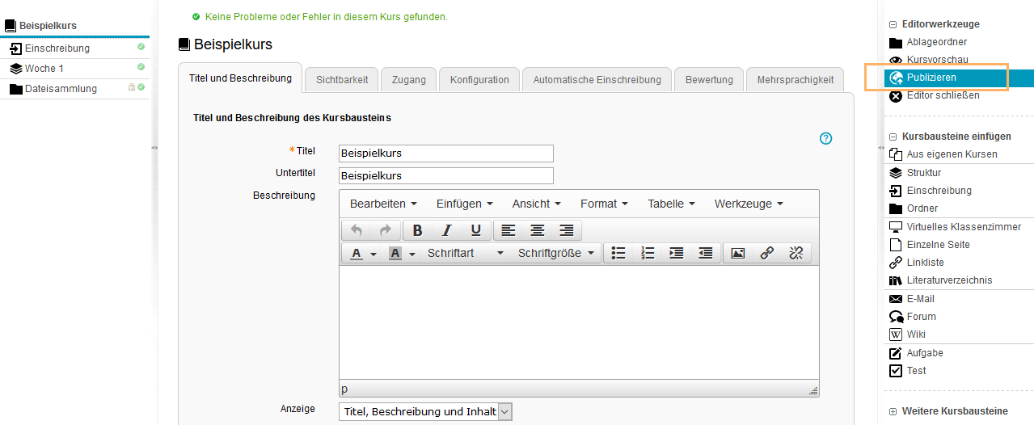
Task: Click Publizieren in the editor tools
Action: tap(931, 78)
